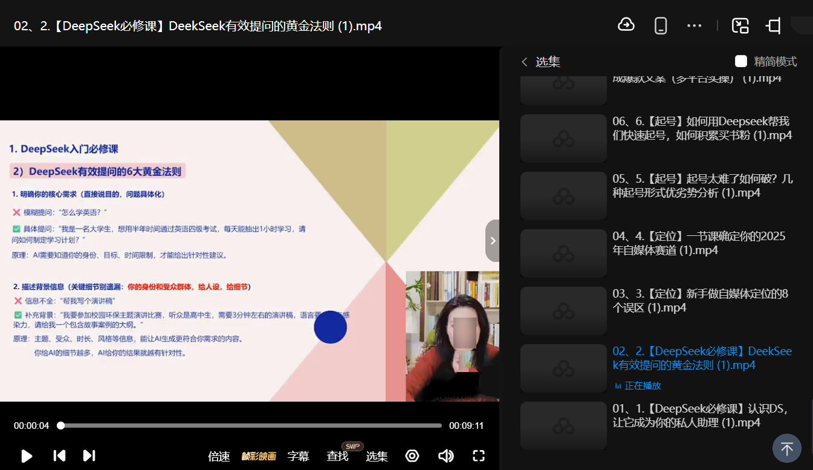
Task: Mute the video volume
Action: click(446, 455)
